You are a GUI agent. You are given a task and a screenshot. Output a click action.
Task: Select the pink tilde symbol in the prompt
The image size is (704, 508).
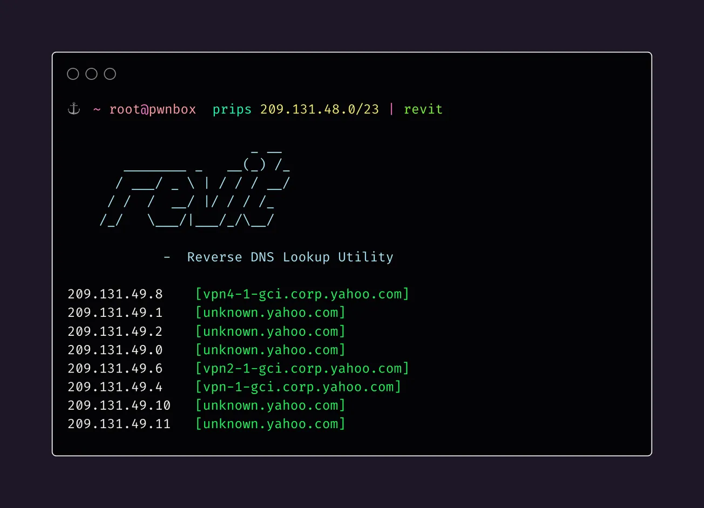click(96, 110)
